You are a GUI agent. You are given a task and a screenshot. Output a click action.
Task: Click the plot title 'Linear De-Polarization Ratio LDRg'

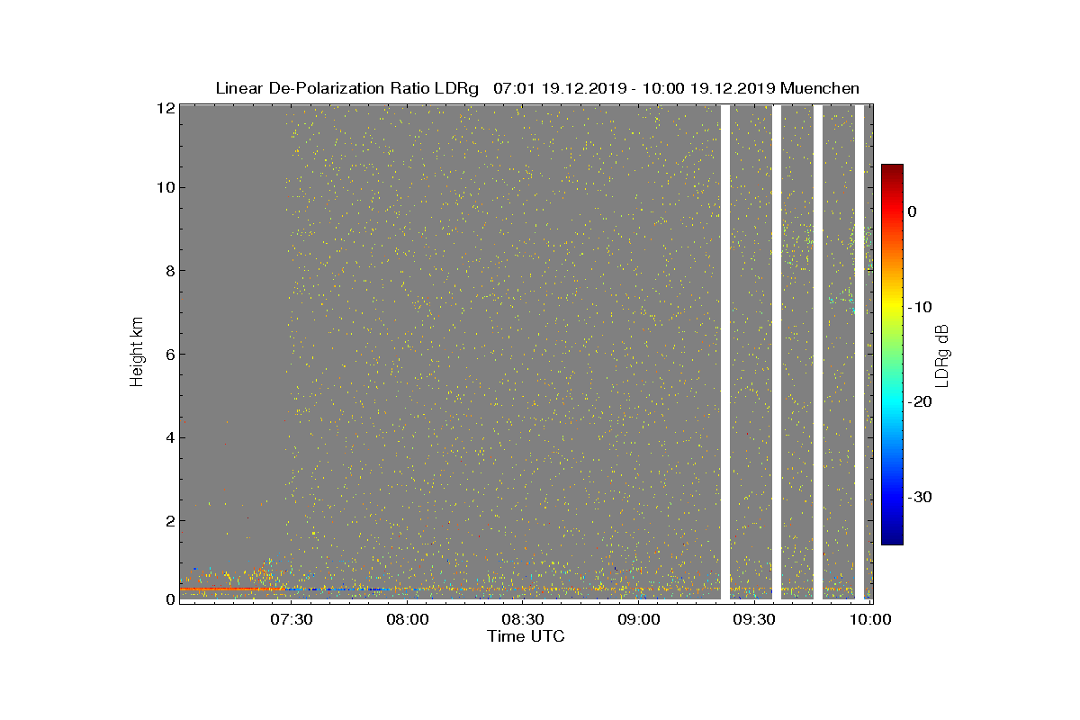pyautogui.click(x=346, y=88)
